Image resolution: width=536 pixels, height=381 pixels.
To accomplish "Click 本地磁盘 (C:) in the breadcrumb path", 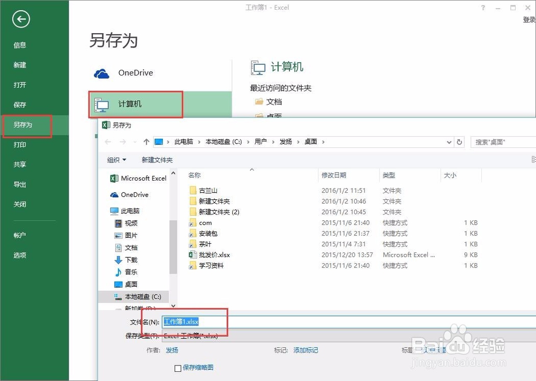I will click(224, 142).
